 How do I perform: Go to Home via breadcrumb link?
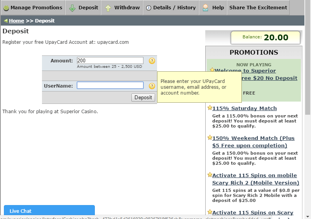point(16,21)
